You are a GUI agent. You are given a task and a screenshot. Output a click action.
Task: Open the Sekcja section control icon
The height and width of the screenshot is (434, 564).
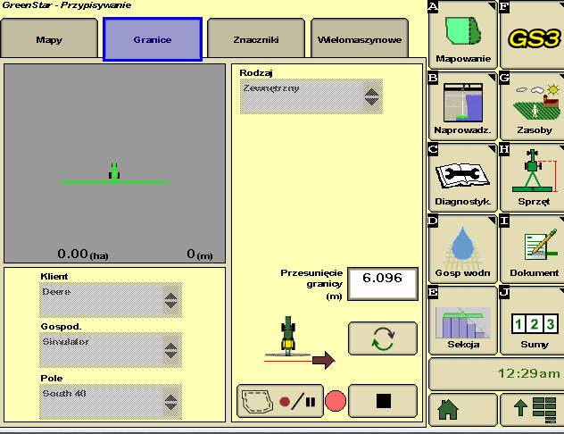[x=462, y=321]
